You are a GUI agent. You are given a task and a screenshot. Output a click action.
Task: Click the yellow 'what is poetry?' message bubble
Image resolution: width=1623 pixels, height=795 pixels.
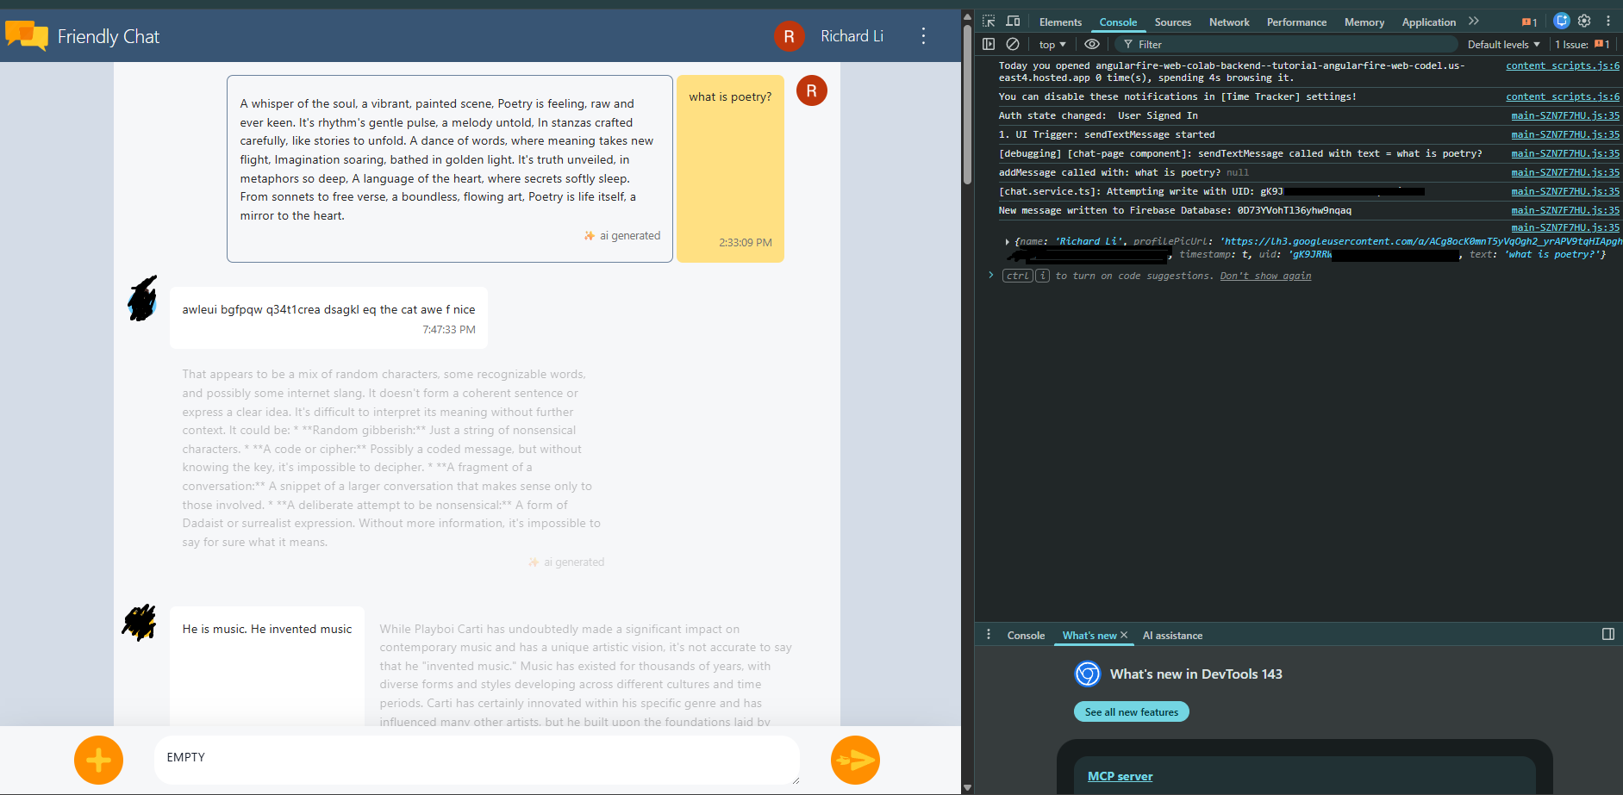click(x=730, y=169)
